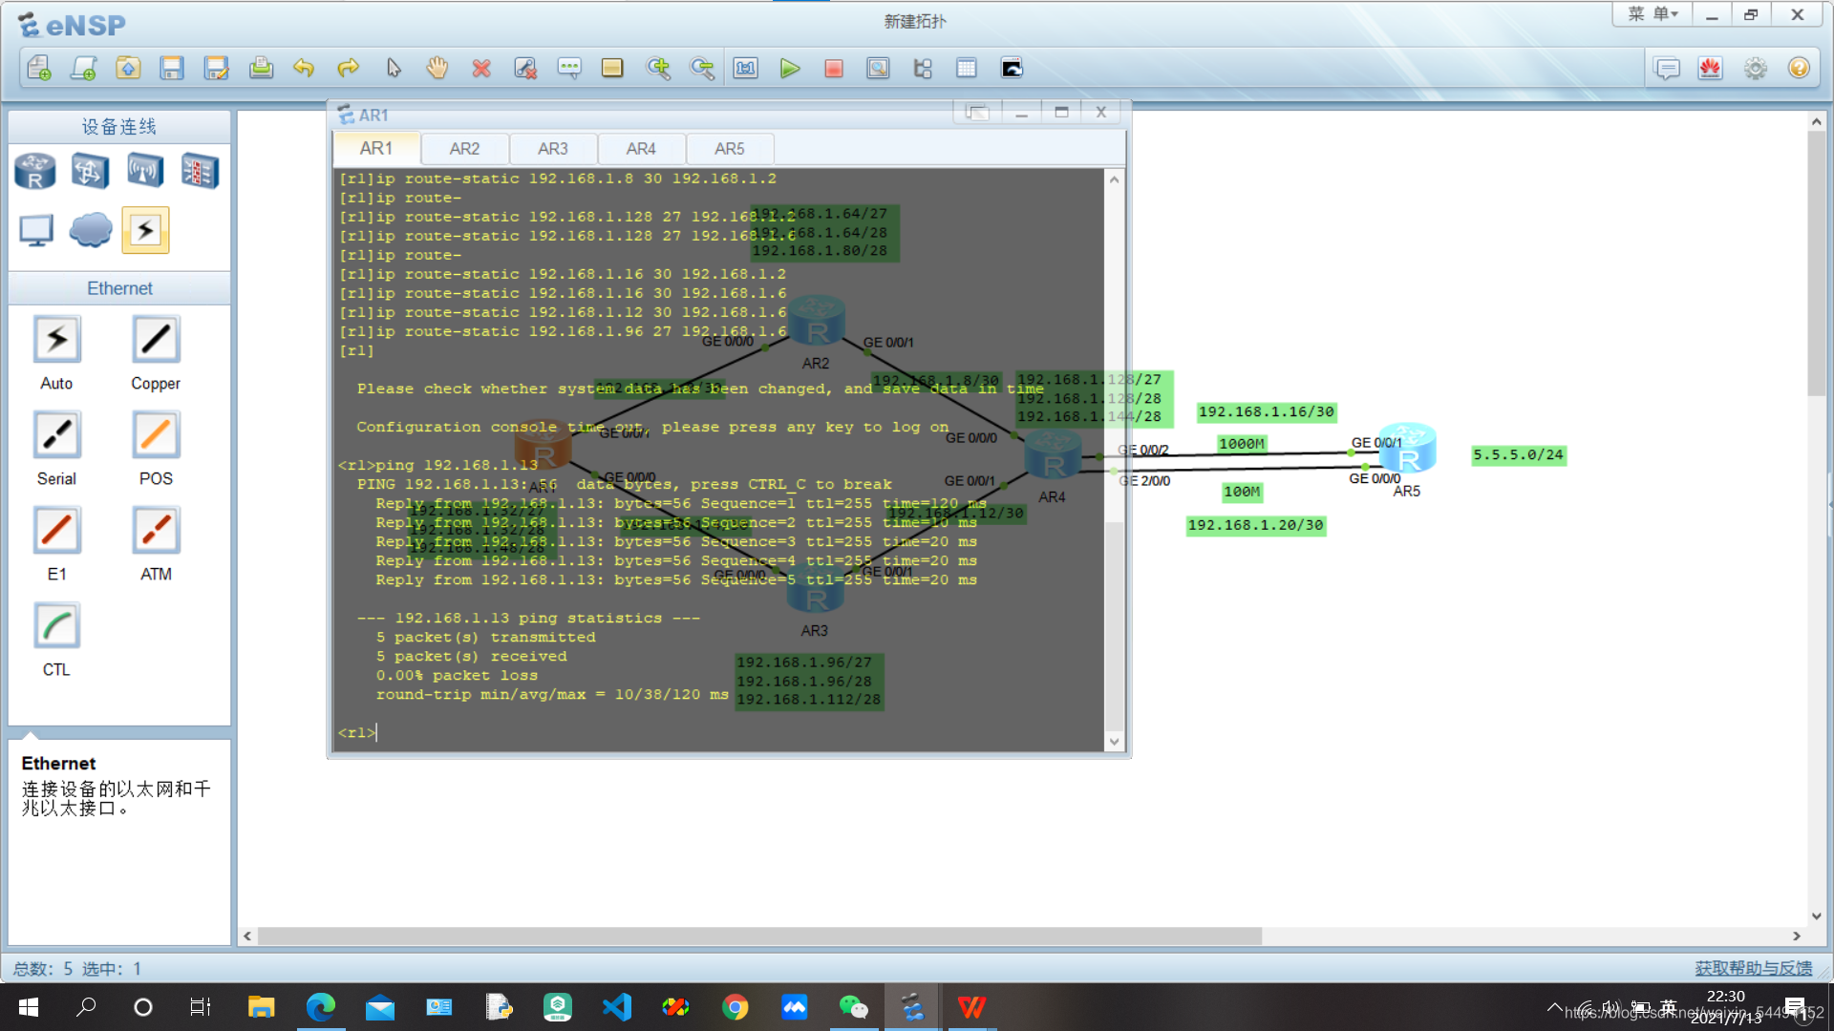Click the red X delete tool
Viewport: 1834px width, 1031px height.
(481, 68)
